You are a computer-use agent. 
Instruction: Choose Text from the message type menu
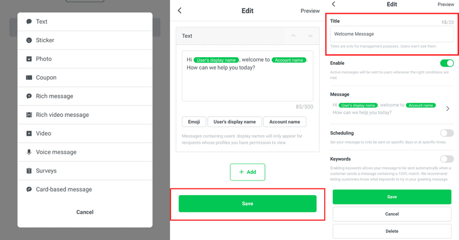(42, 22)
